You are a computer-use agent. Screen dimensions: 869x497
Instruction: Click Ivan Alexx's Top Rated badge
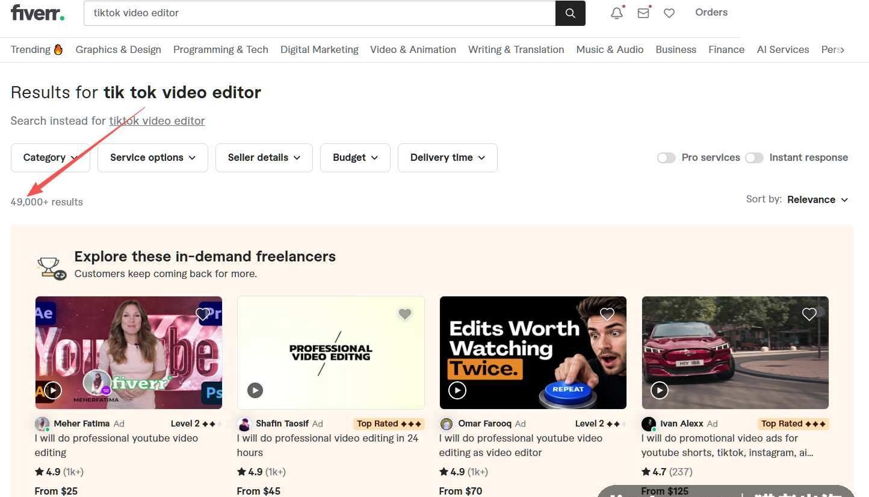pyautogui.click(x=793, y=424)
